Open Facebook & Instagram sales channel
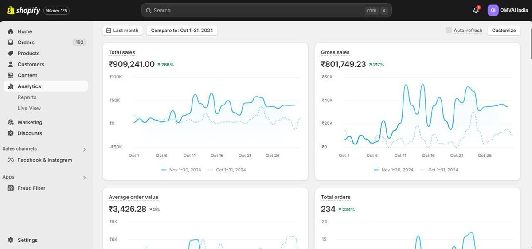Image resolution: width=532 pixels, height=249 pixels. [46, 160]
